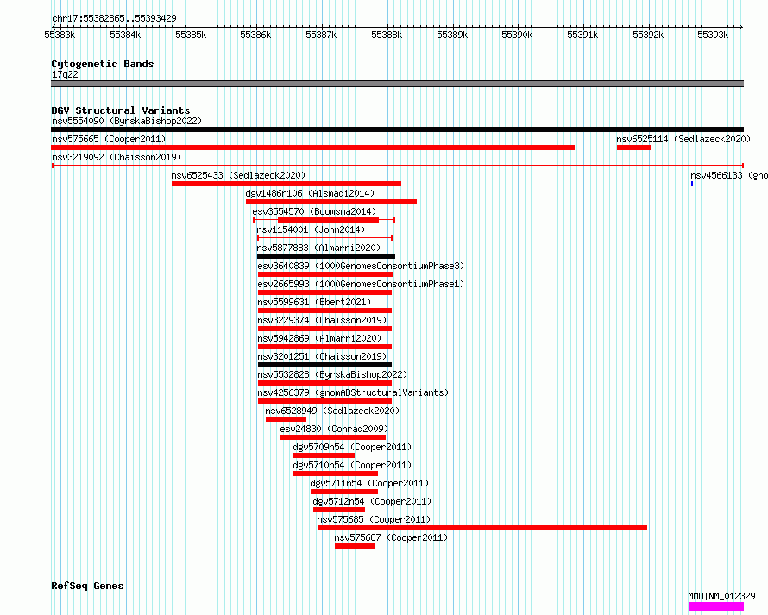Click the nsv3219092 (Chaisson2019) label
The height and width of the screenshot is (615, 768).
(x=116, y=157)
